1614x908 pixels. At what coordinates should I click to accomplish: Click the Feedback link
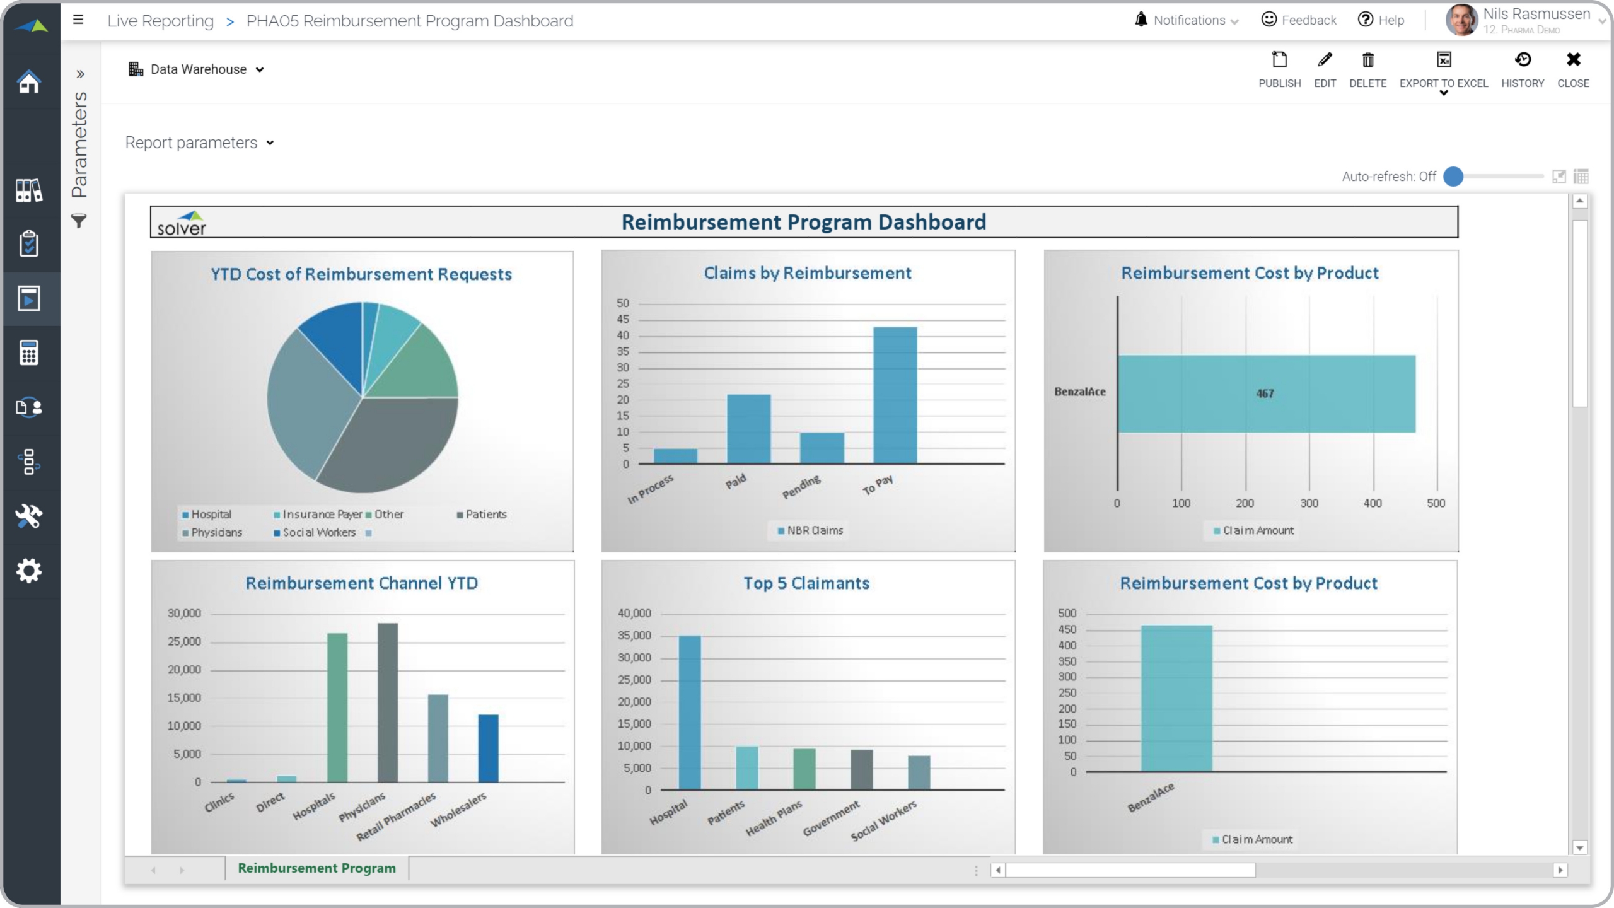[1299, 20]
